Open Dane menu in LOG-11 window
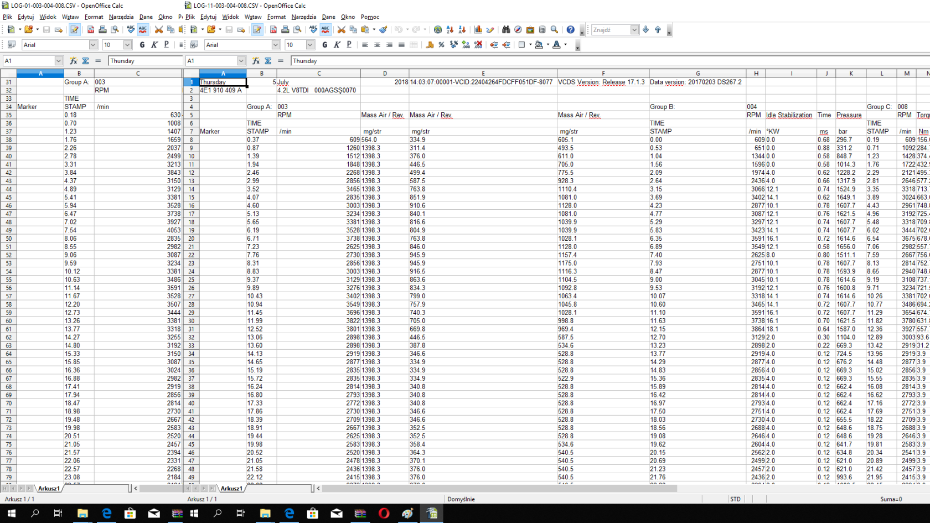 pyautogui.click(x=329, y=17)
